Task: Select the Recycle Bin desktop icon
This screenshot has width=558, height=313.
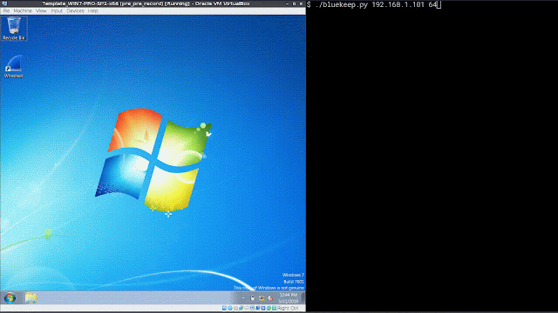Action: coord(14,29)
